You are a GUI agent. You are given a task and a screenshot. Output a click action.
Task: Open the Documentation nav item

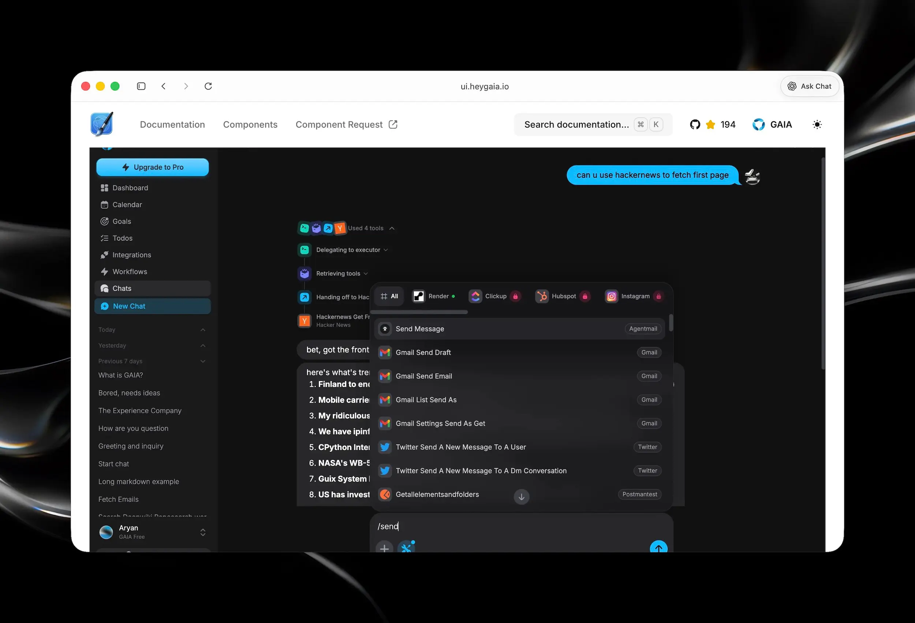tap(172, 125)
